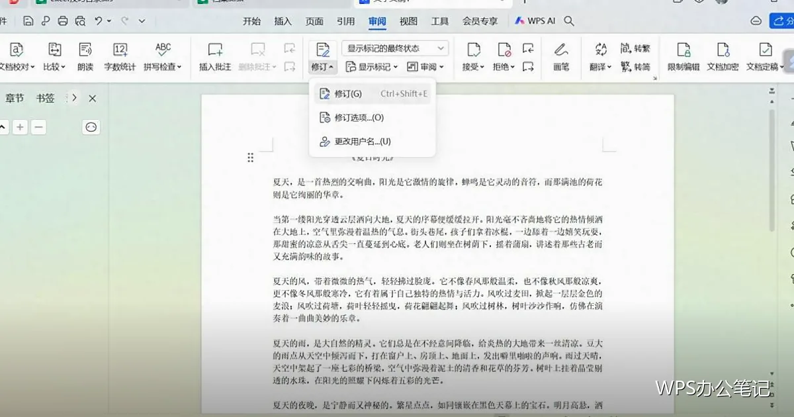Click the 拼写检查 spell check icon
This screenshot has width=794, height=417.
point(163,50)
